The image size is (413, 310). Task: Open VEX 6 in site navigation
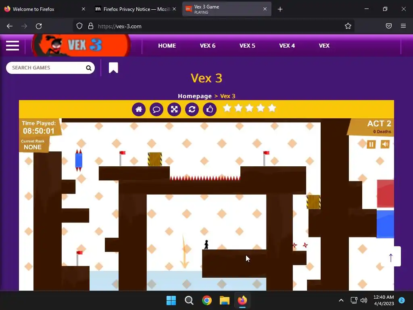(208, 46)
